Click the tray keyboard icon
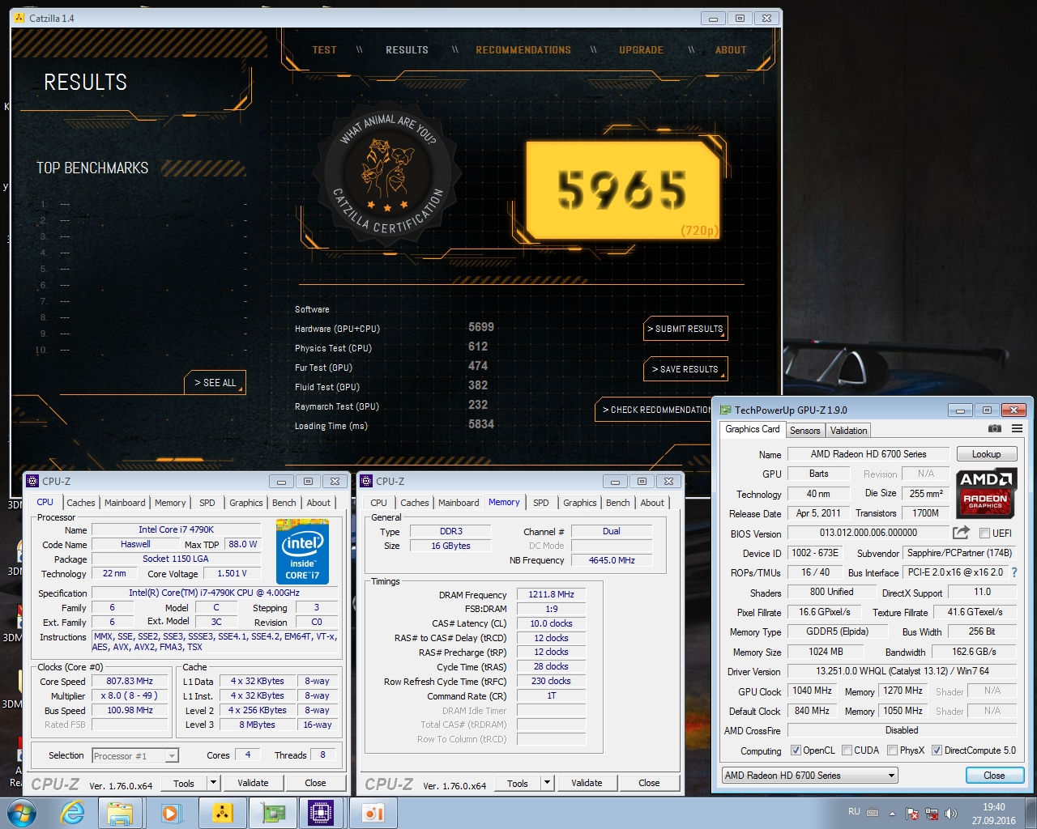 coord(873,812)
